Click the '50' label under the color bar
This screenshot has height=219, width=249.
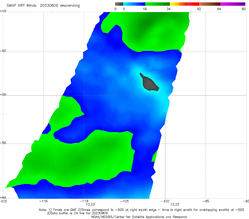coord(199,9)
